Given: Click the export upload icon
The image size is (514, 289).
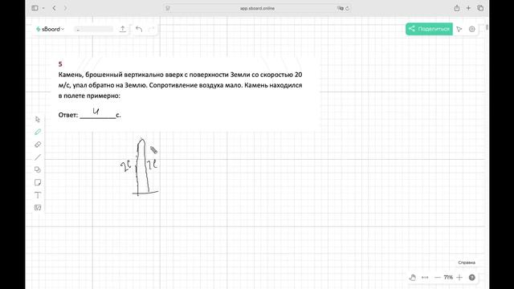Looking at the screenshot, I should click(123, 29).
